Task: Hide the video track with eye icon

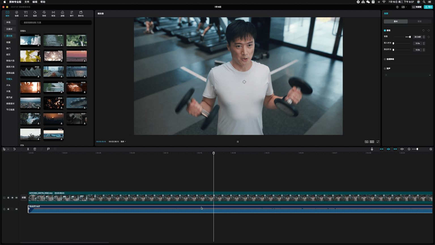Action: pyautogui.click(x=12, y=198)
